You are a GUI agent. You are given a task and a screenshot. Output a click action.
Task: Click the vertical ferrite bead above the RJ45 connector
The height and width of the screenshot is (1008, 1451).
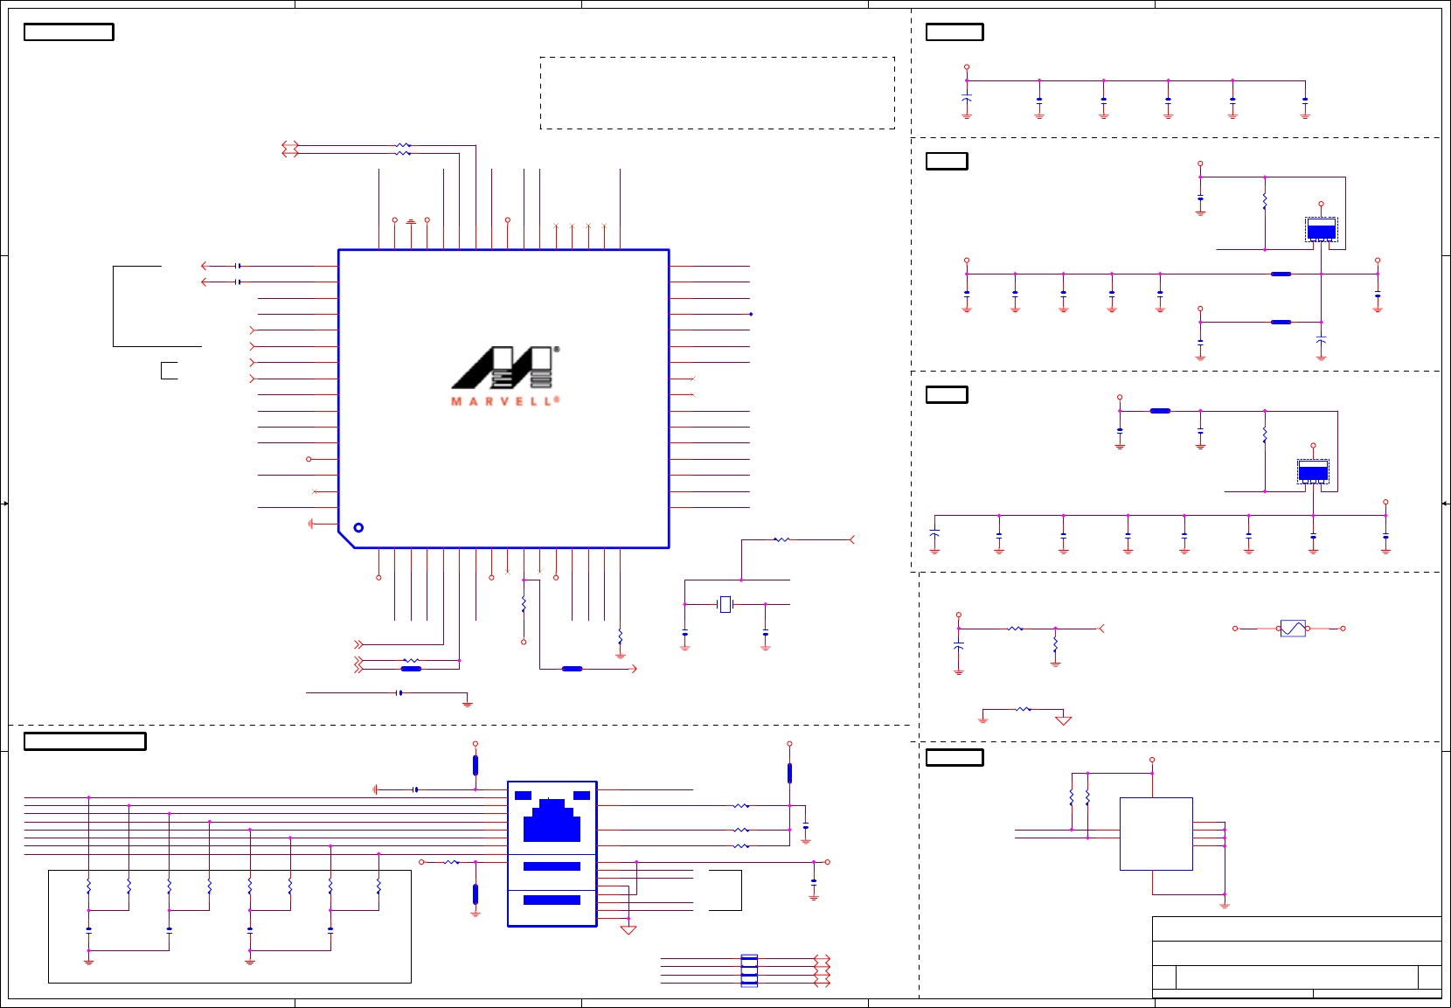click(476, 766)
